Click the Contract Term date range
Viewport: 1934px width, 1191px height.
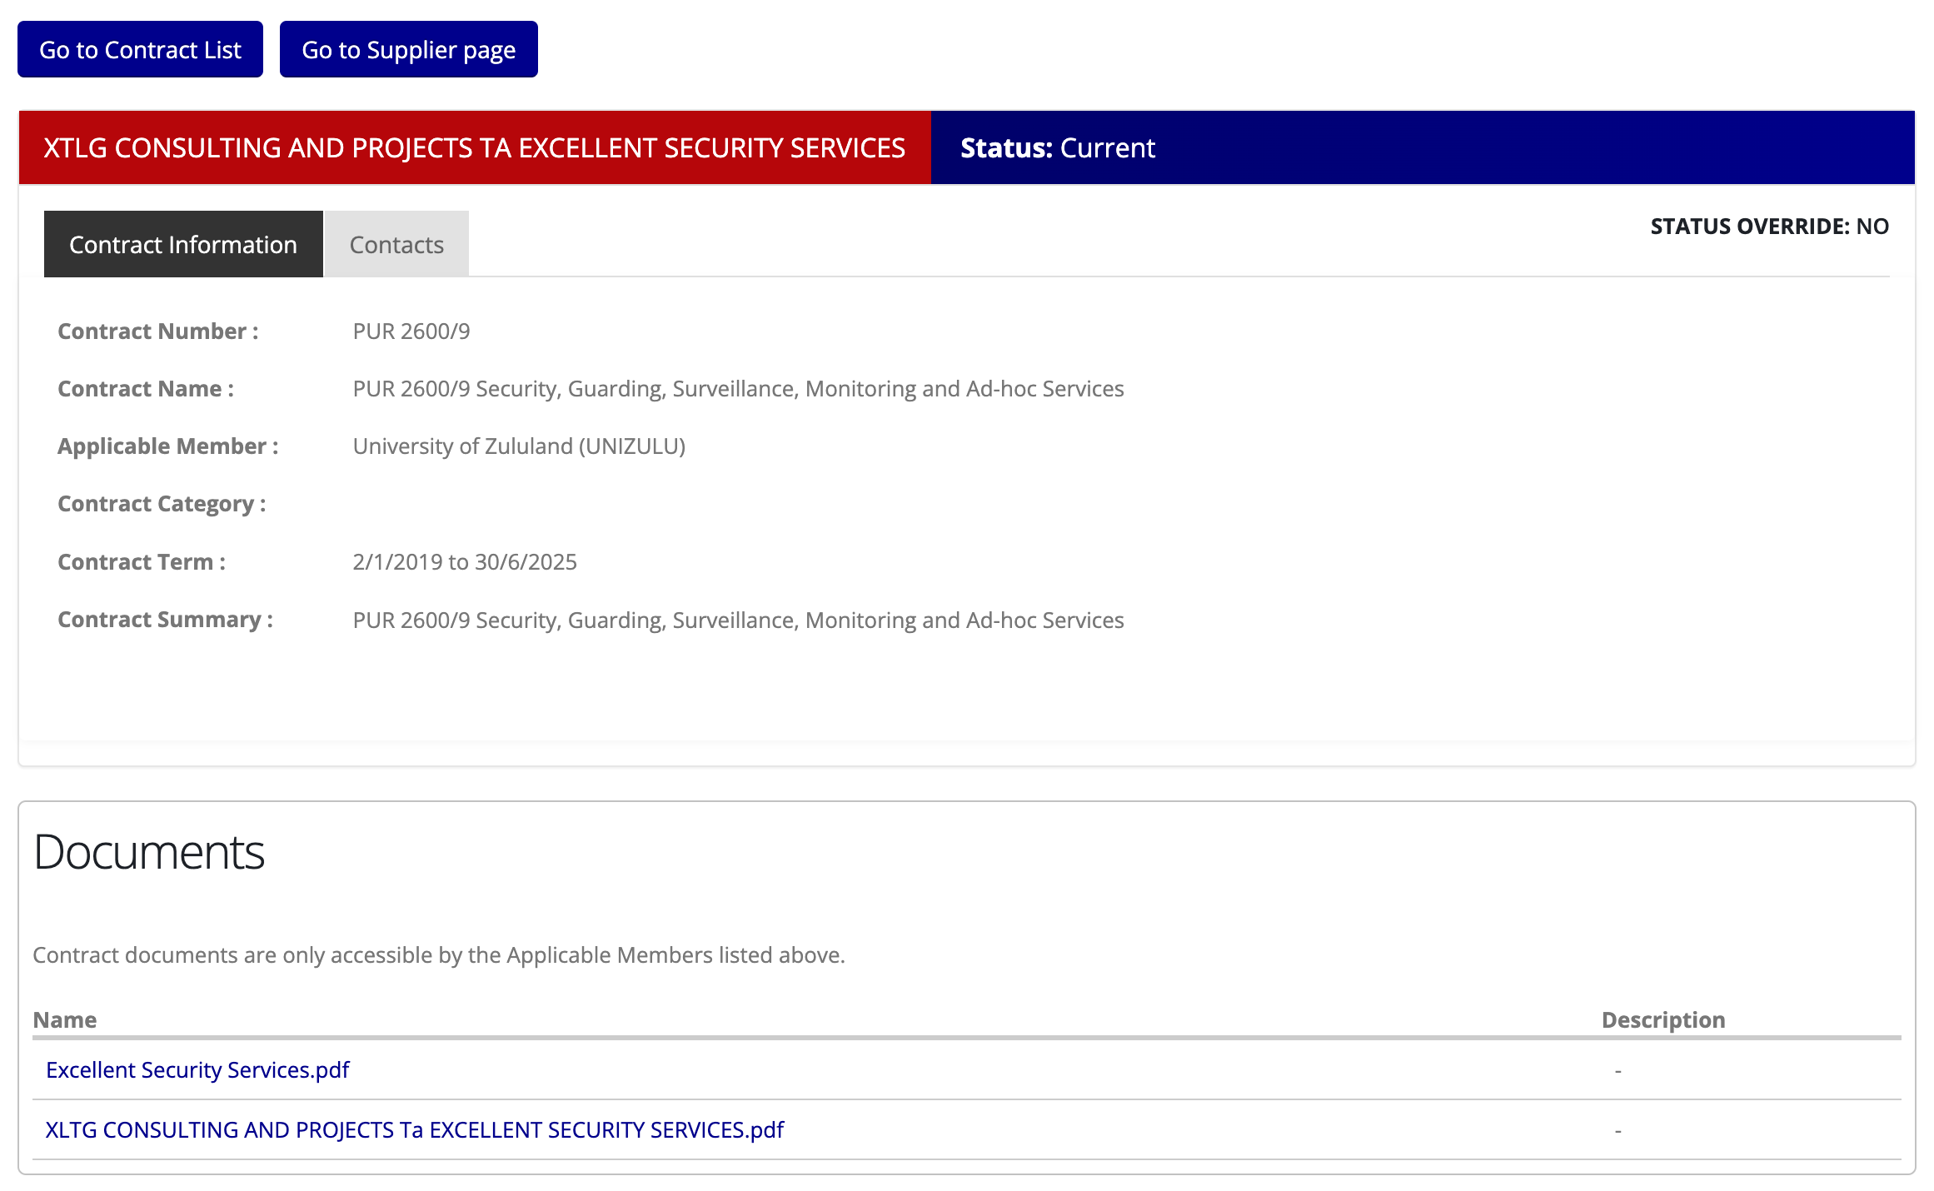[x=465, y=562]
